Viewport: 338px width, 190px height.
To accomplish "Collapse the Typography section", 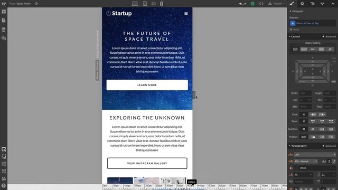I will (297, 146).
